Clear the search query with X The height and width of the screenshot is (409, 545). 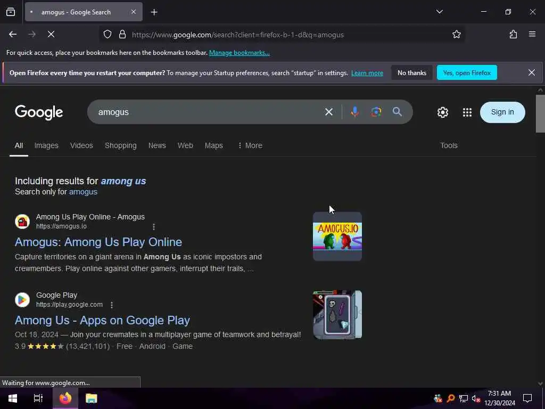tap(329, 112)
